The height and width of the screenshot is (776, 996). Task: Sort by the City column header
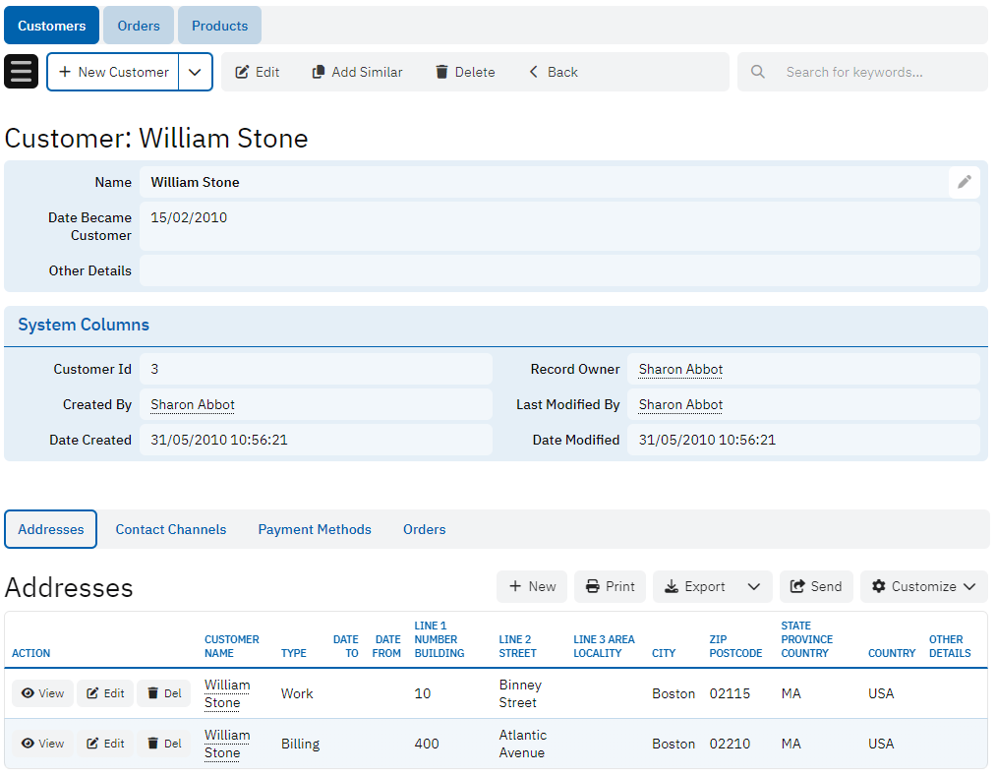pyautogui.click(x=664, y=653)
